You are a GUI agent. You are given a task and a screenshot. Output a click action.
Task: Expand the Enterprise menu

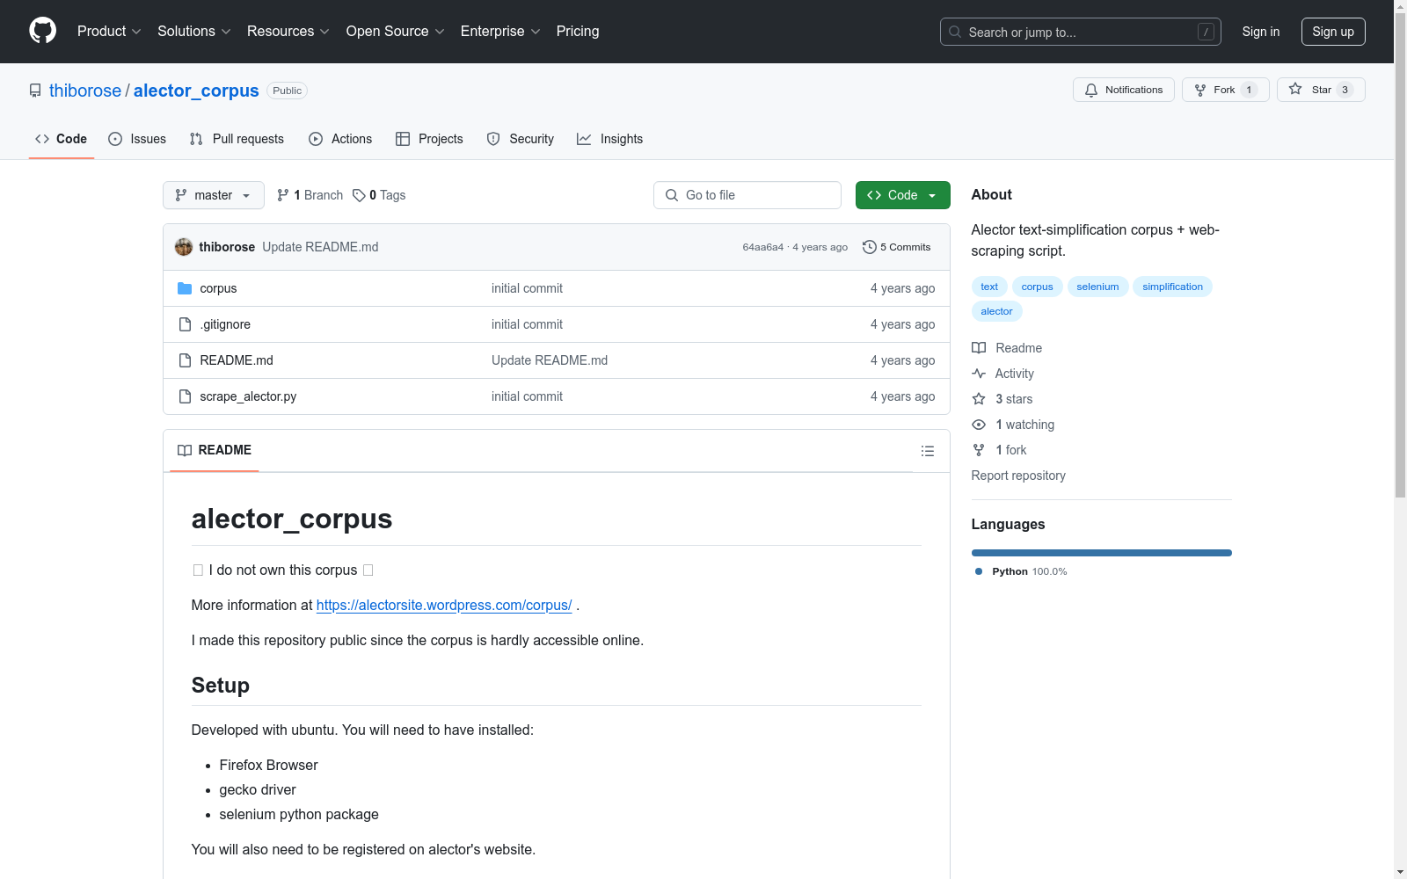point(500,31)
